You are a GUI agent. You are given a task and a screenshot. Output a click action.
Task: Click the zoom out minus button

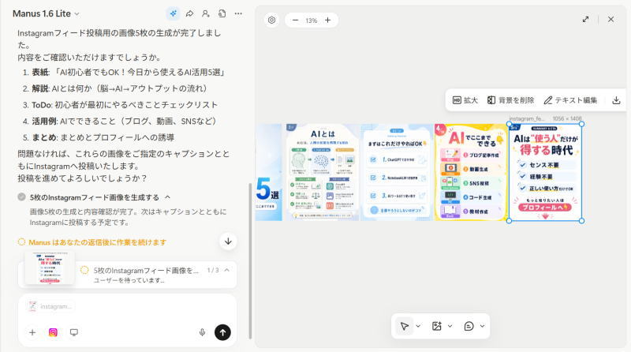[x=295, y=20]
